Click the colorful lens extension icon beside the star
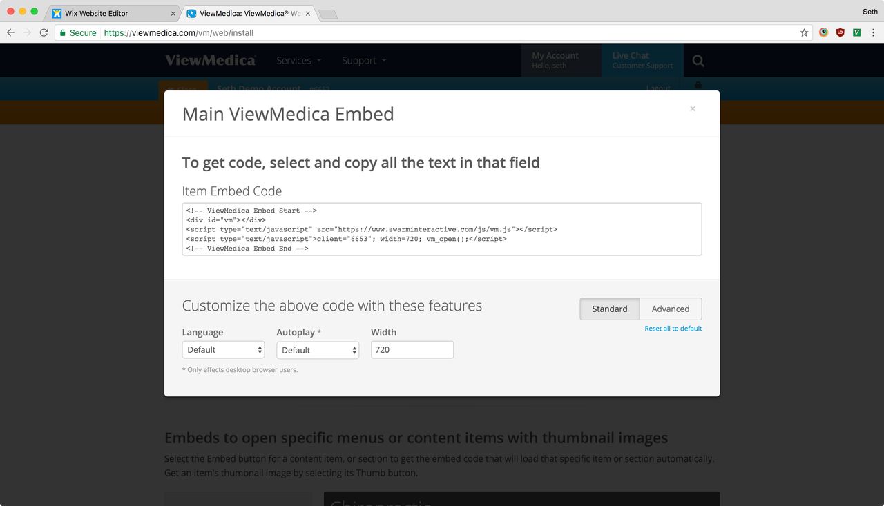The width and height of the screenshot is (884, 506). [823, 32]
